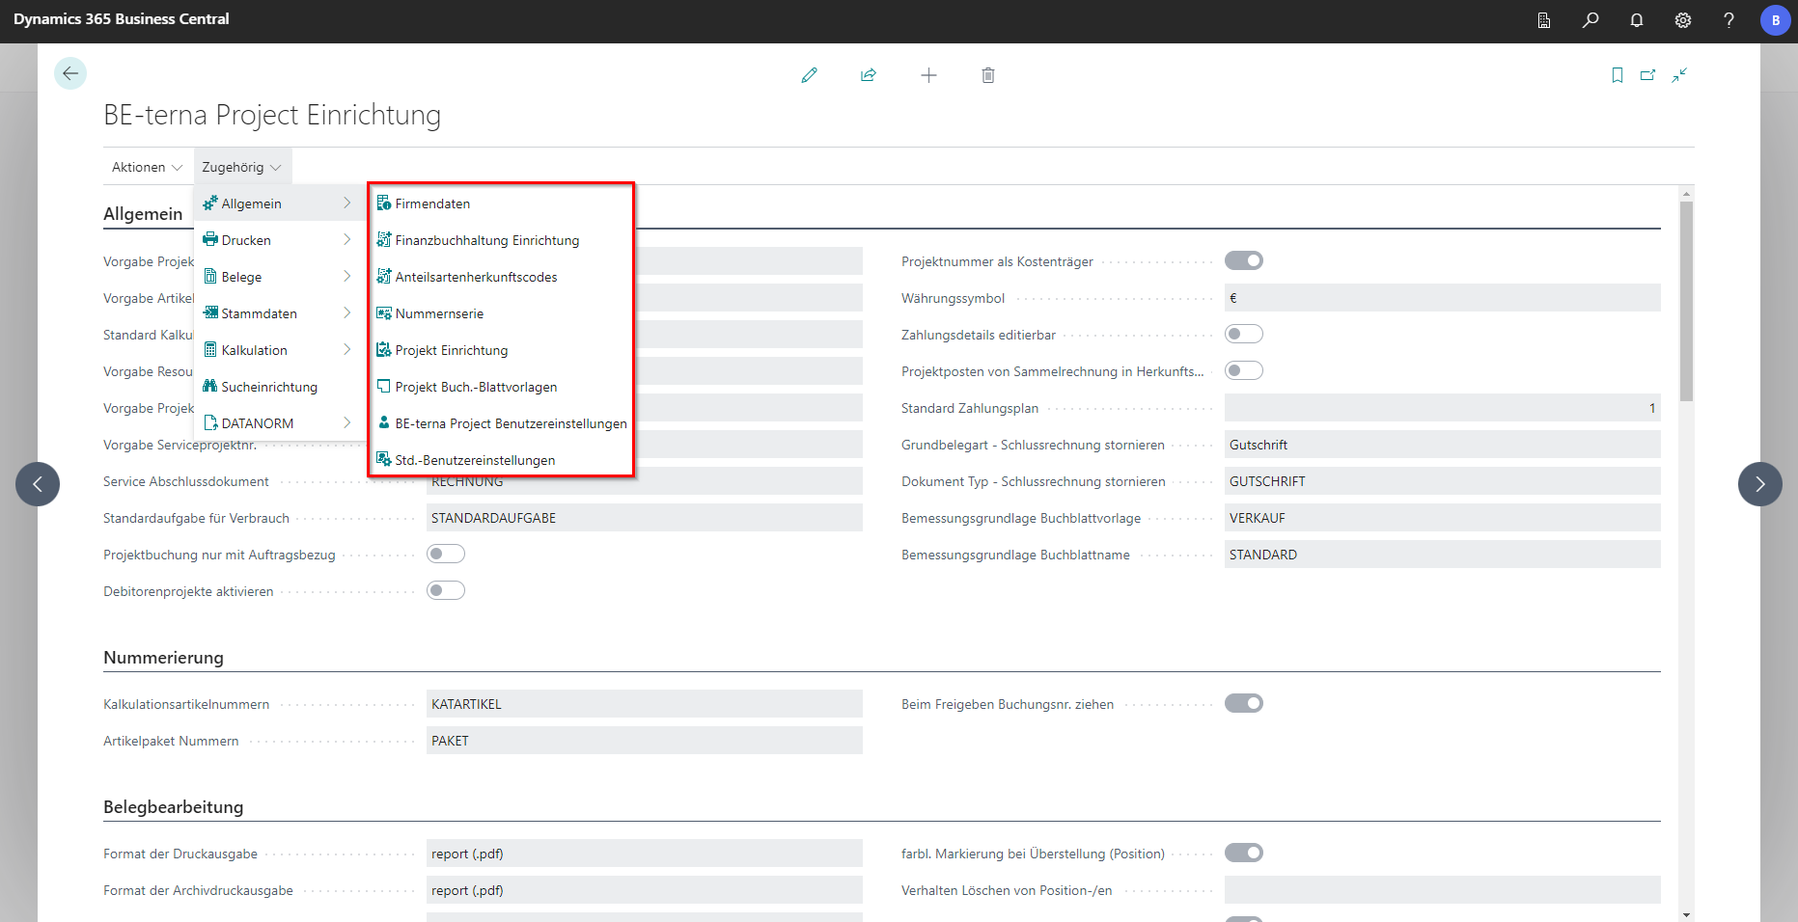Click the share icon in toolbar

pyautogui.click(x=869, y=75)
